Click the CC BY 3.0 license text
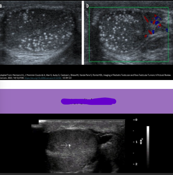This screenshot has height=175, width=173. tap(67, 78)
